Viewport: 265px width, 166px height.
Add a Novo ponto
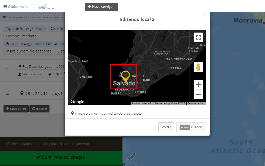16,109
